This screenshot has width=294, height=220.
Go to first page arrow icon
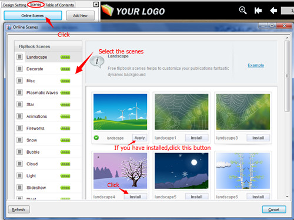(x=258, y=11)
